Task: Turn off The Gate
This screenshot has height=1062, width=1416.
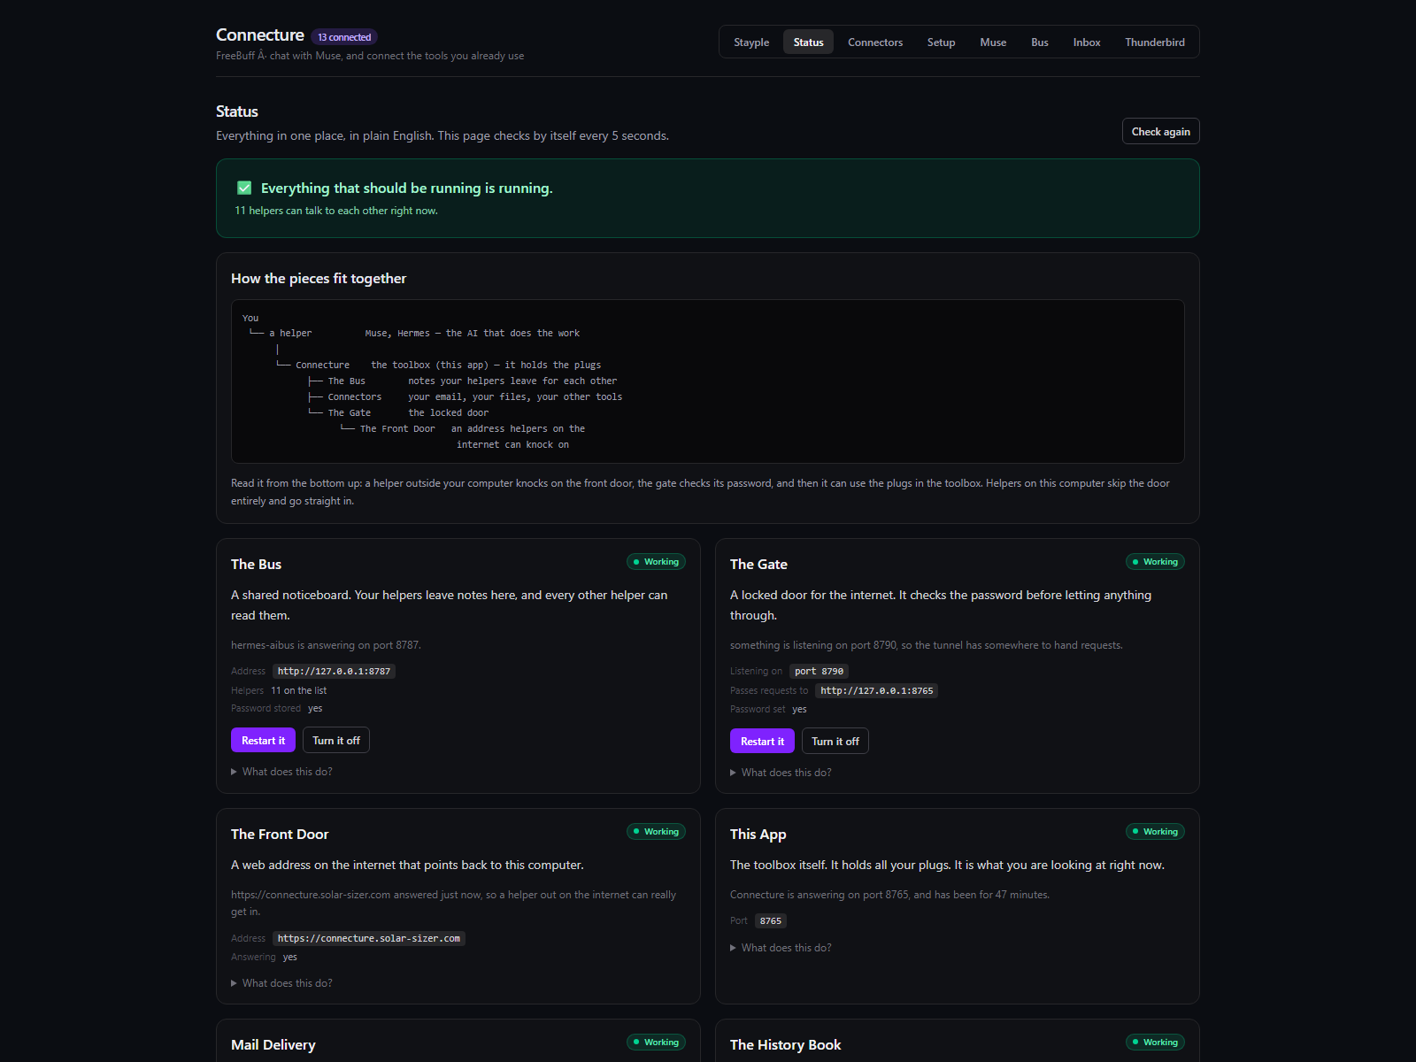Action: pos(835,741)
